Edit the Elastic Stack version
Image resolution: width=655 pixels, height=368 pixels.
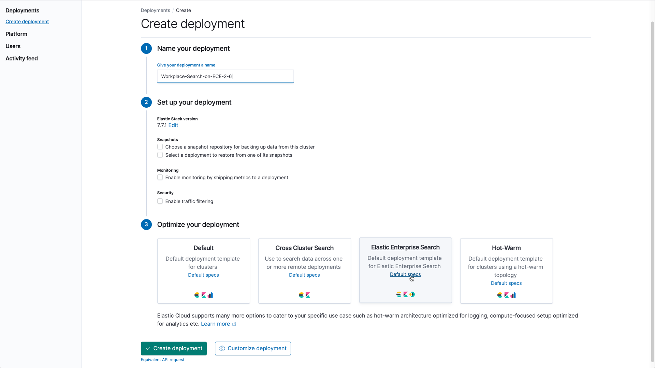(173, 125)
